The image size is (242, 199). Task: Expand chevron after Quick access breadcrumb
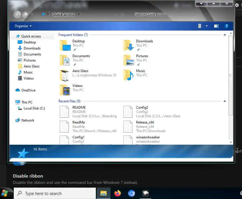(x=79, y=14)
